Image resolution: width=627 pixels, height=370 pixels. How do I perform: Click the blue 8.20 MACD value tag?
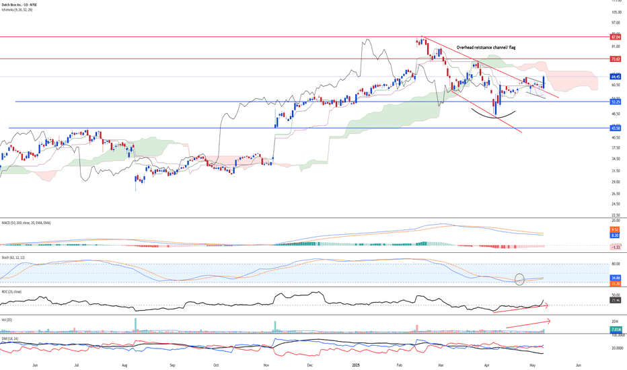[x=615, y=235]
